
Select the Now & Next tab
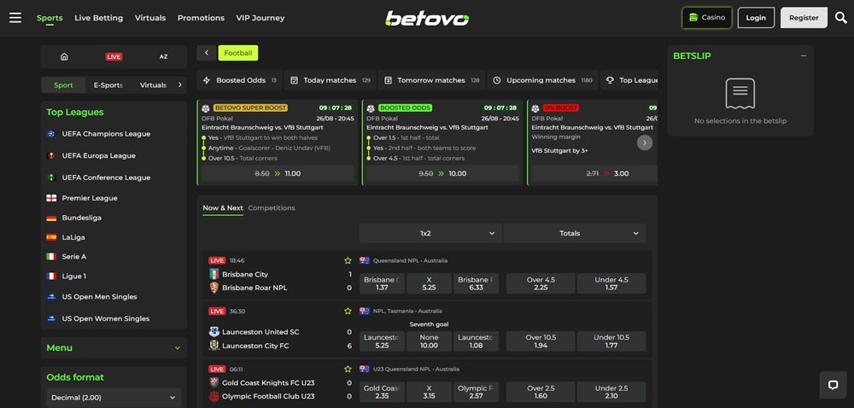(223, 207)
